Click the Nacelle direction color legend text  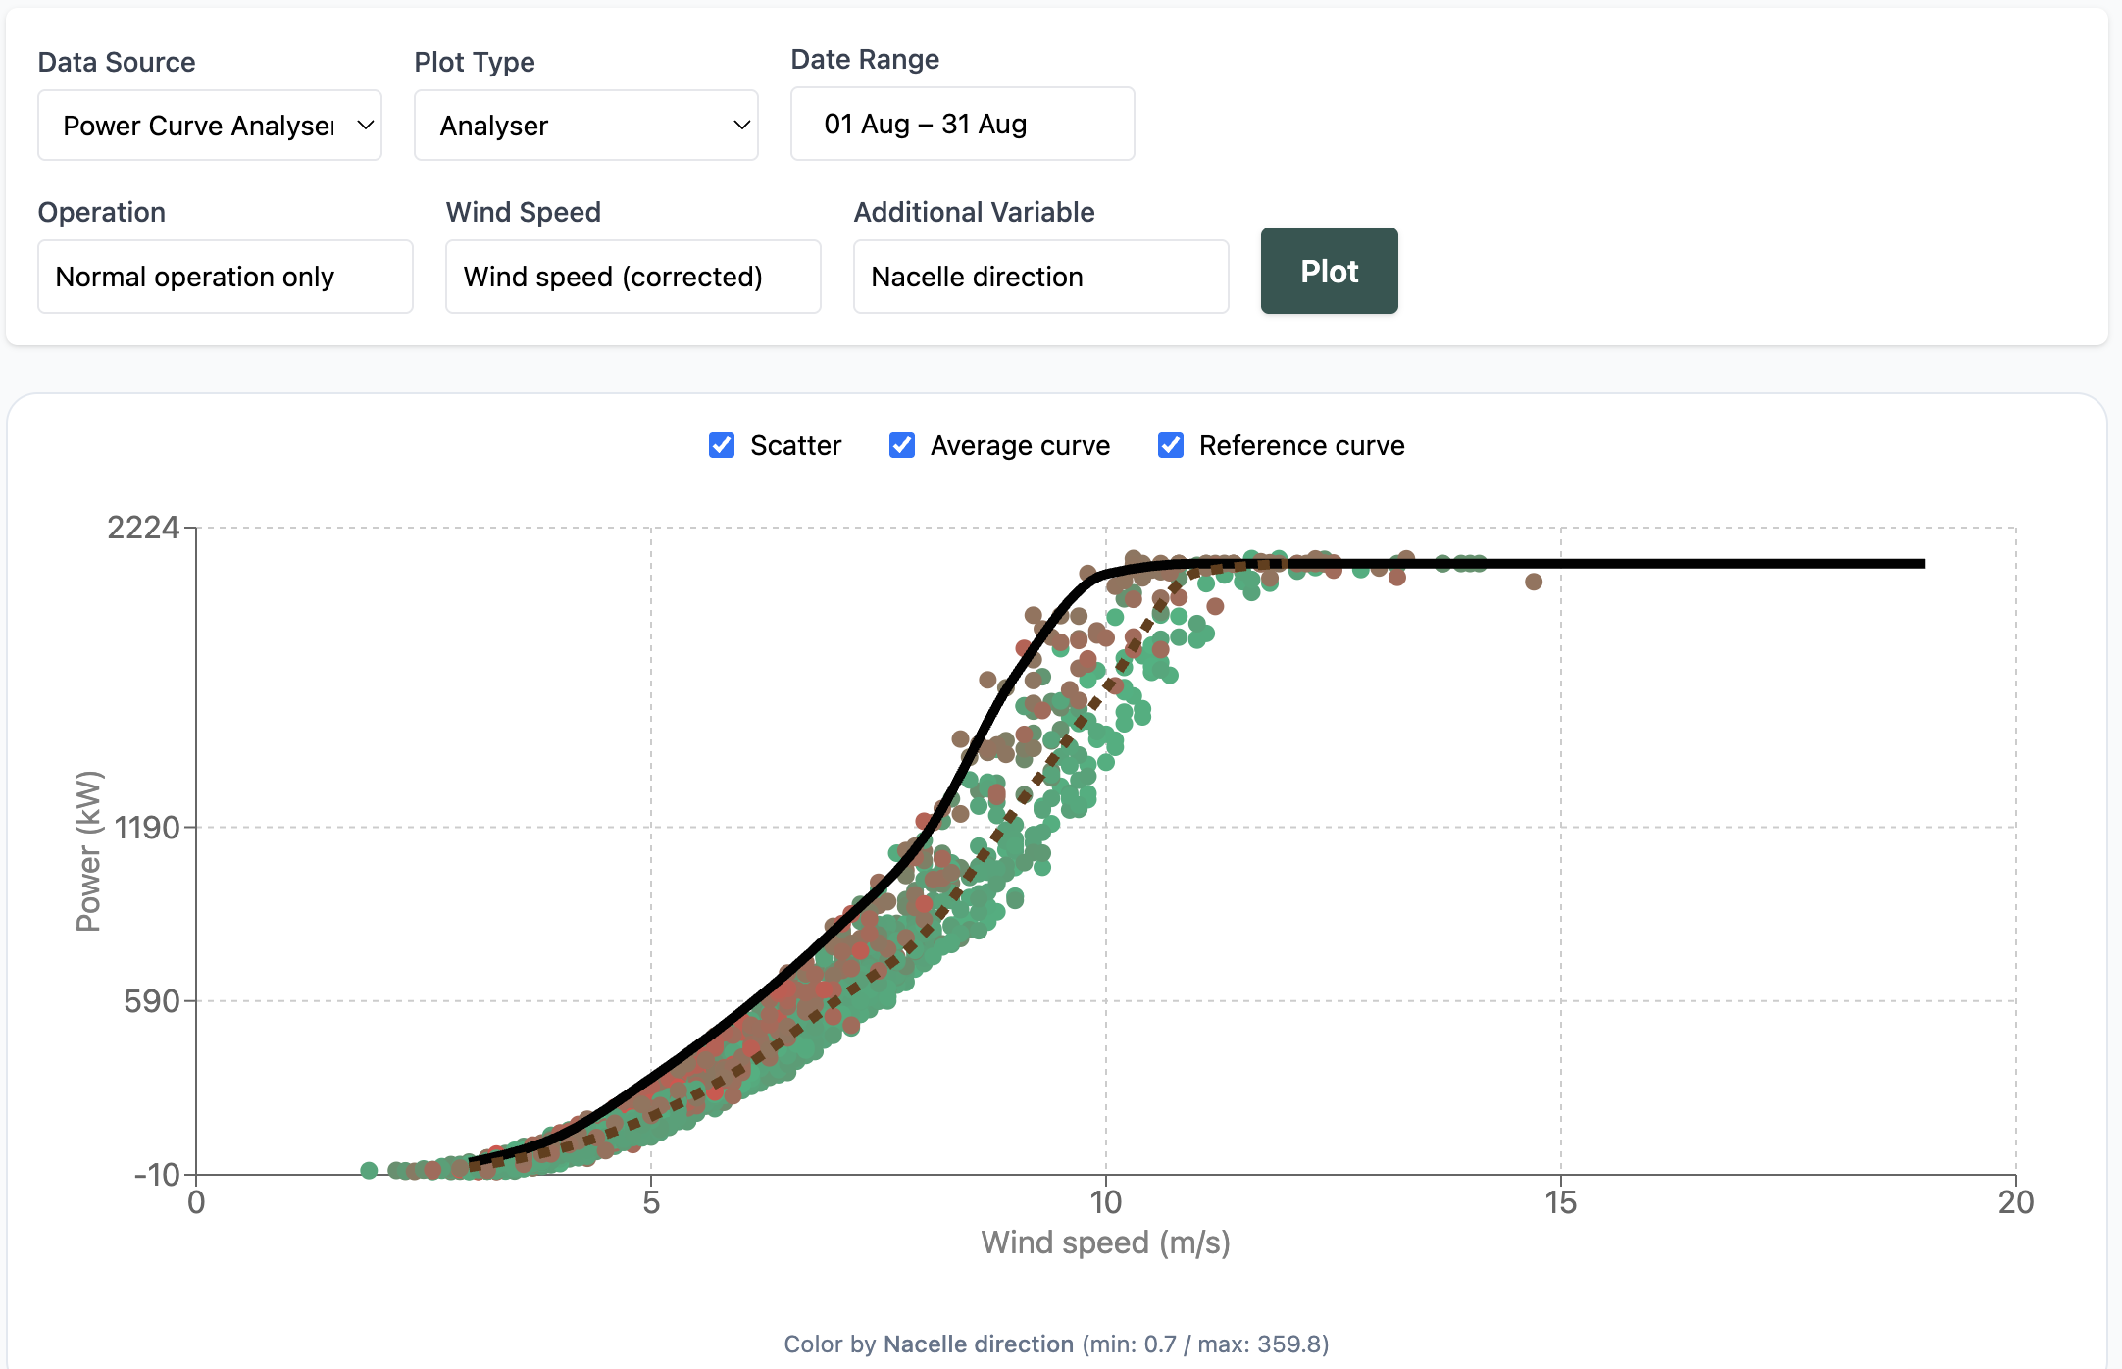(978, 1344)
